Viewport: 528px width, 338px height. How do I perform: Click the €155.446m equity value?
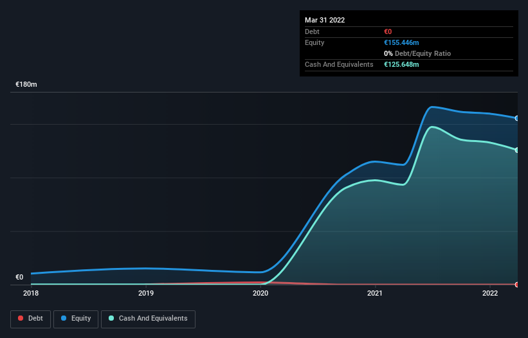pos(401,42)
